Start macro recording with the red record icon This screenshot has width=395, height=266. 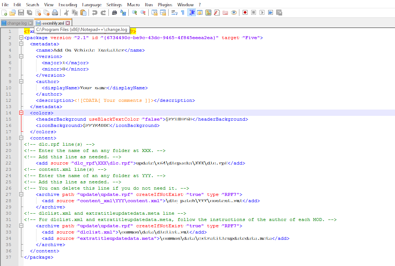coord(245,13)
